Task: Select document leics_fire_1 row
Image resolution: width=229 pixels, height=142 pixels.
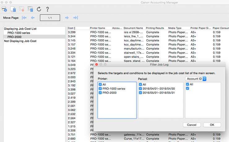Action: (x=133, y=36)
